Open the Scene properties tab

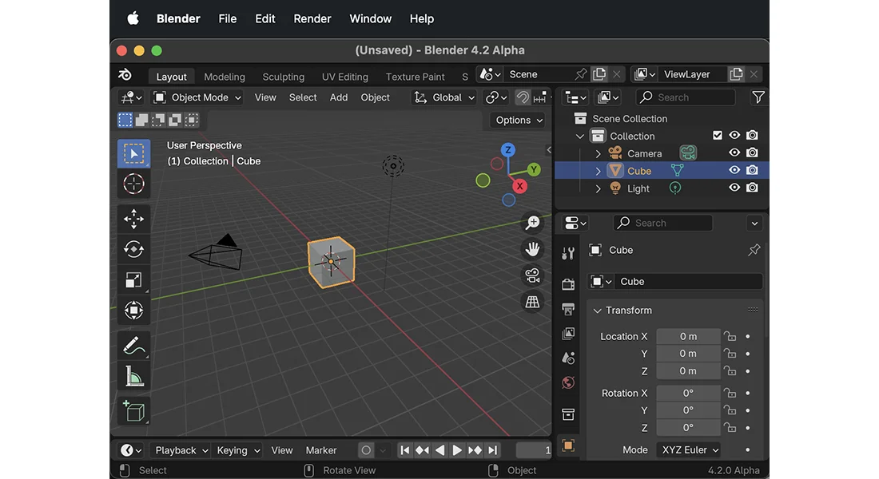[568, 358]
